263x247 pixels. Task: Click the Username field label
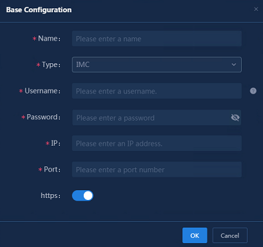[41, 91]
